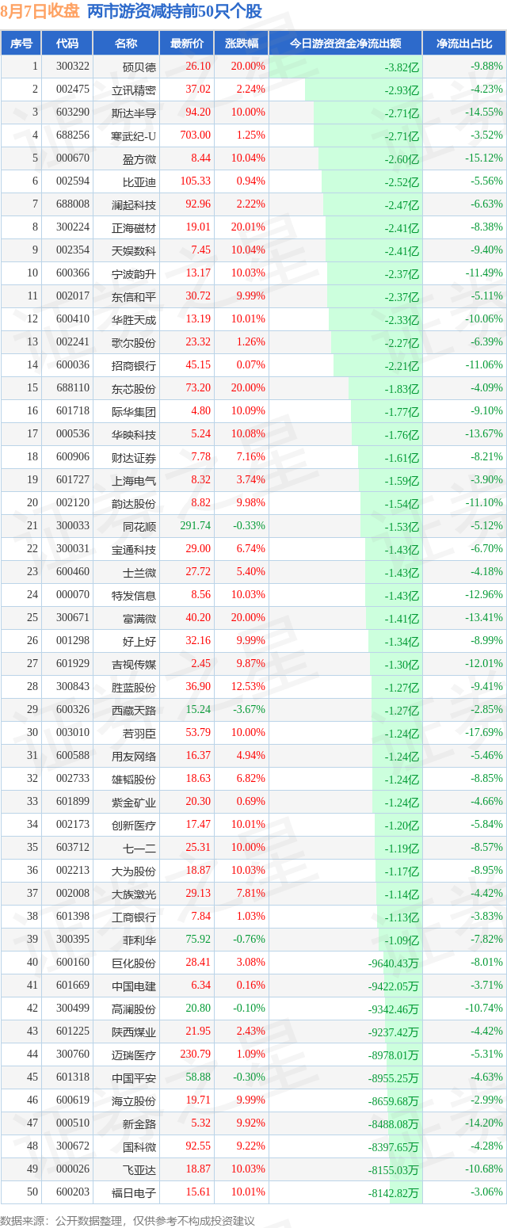Click the stock name 吉视传媒
This screenshot has height=1228, width=507.
tap(134, 664)
